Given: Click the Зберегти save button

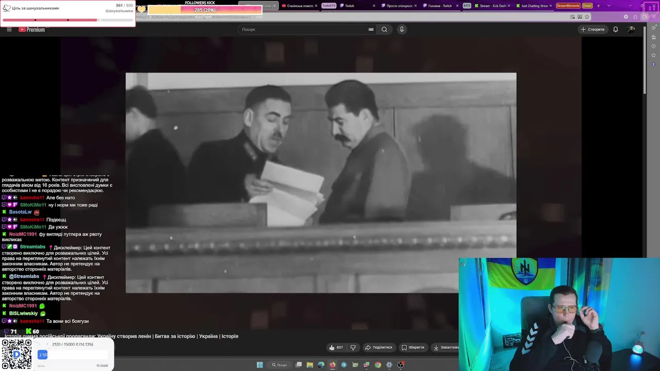Looking at the screenshot, I should (412, 347).
